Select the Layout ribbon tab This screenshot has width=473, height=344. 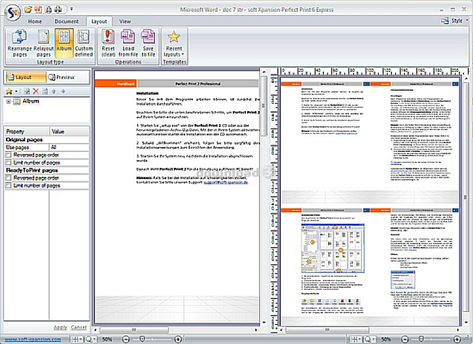click(x=99, y=21)
